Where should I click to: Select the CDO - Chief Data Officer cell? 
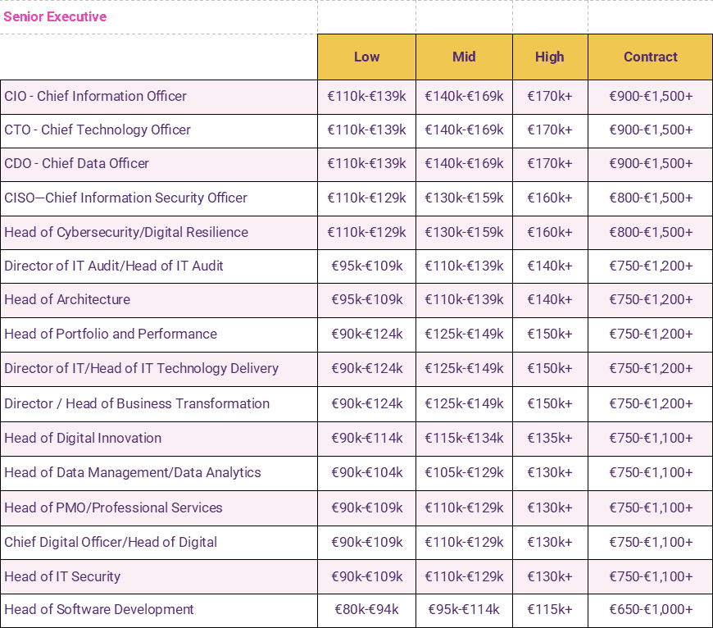point(77,163)
